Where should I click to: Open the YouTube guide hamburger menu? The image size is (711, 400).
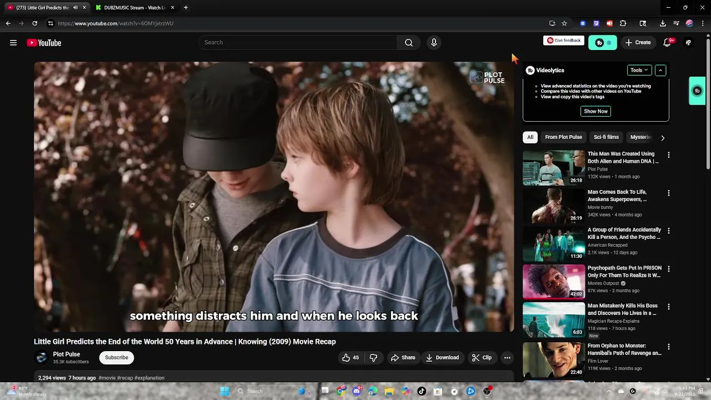[x=13, y=43]
